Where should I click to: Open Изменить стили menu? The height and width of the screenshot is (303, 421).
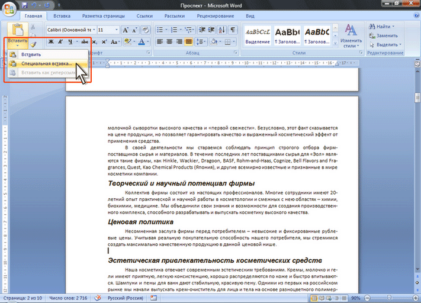[351, 36]
